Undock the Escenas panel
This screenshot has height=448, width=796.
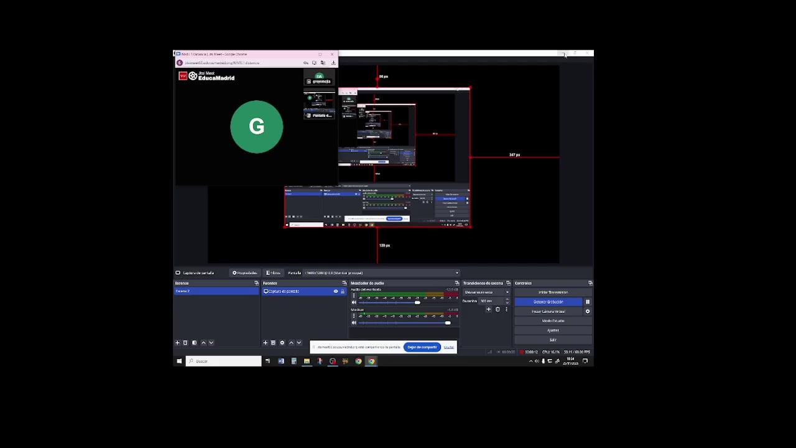256,283
